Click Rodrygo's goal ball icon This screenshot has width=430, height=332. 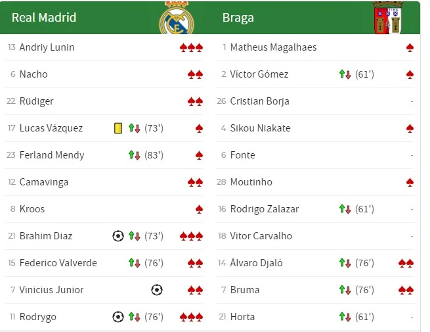point(118,317)
